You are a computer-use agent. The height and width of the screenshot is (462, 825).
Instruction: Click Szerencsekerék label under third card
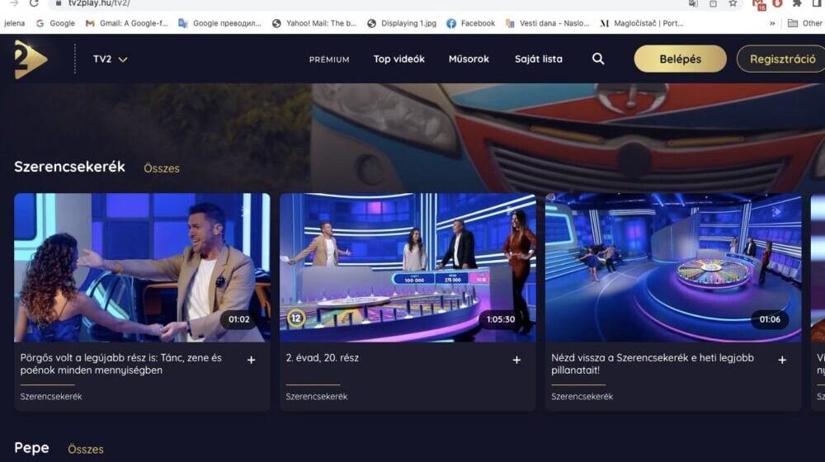[x=582, y=396]
